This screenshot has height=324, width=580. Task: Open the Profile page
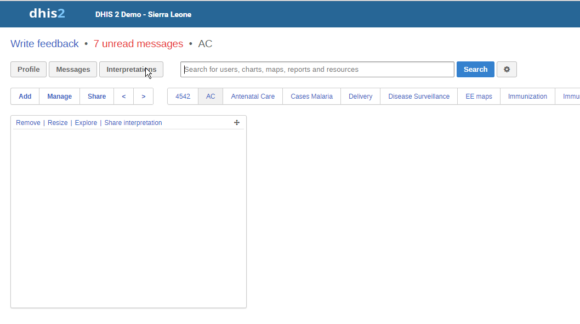[x=29, y=70]
